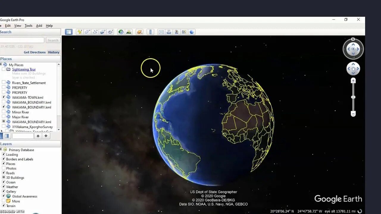Click the Sightseeing Tour folder icon
Image resolution: width=381 pixels, height=214 pixels.
(8, 69)
